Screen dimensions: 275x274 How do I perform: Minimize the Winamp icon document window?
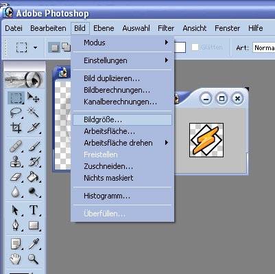coord(206,99)
